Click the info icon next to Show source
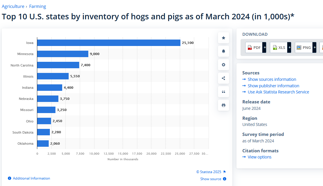Screen dimensions: 323x186 pos(224,179)
